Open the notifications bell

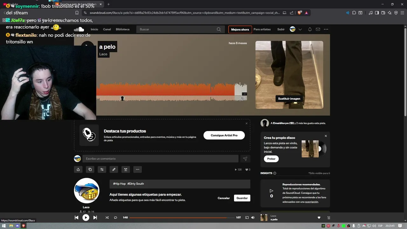click(310, 29)
